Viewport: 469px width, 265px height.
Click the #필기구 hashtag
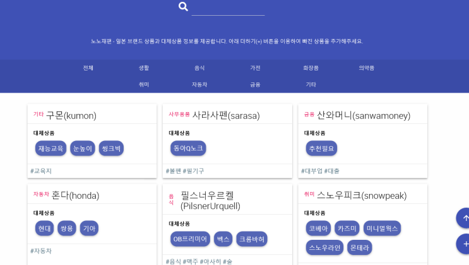[193, 171]
